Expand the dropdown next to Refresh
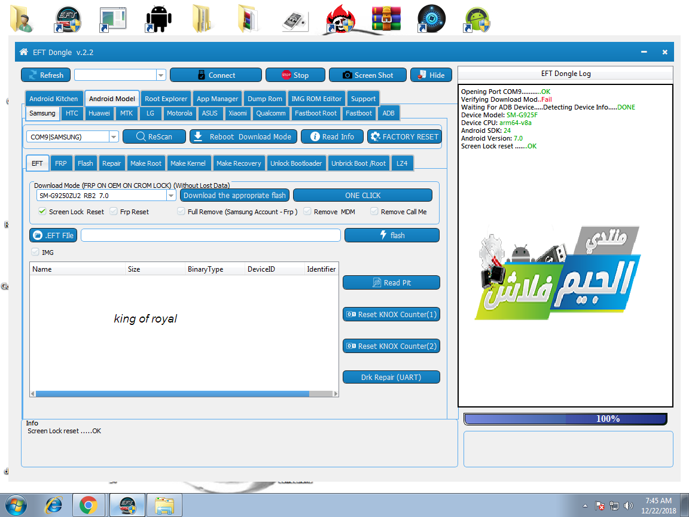 (x=161, y=75)
